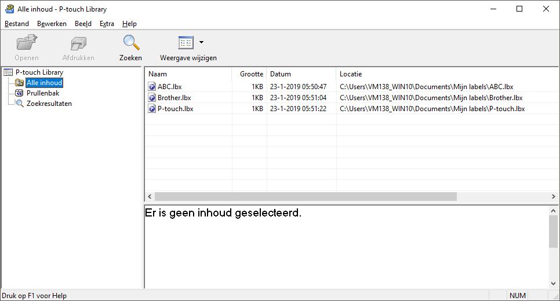Click the file icon beside ABC.lbx
This screenshot has height=301, width=560.
point(152,87)
